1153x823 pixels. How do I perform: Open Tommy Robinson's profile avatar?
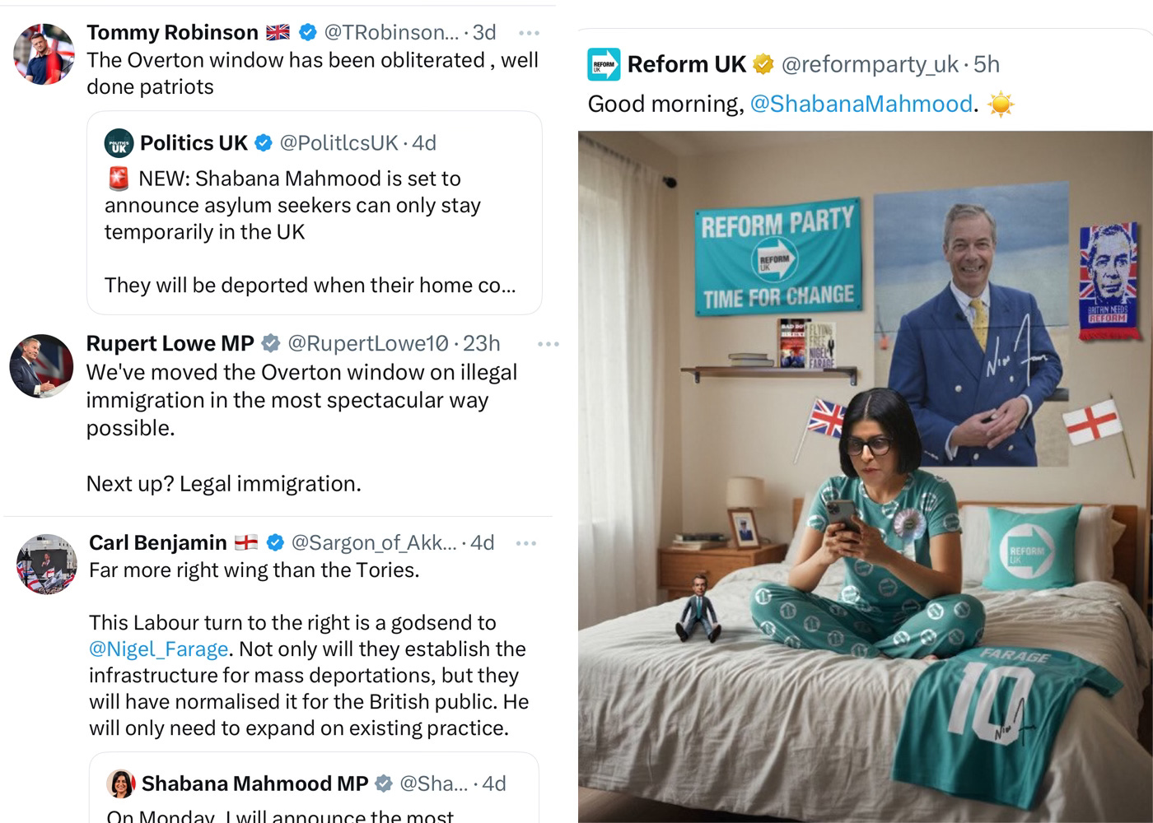point(44,53)
